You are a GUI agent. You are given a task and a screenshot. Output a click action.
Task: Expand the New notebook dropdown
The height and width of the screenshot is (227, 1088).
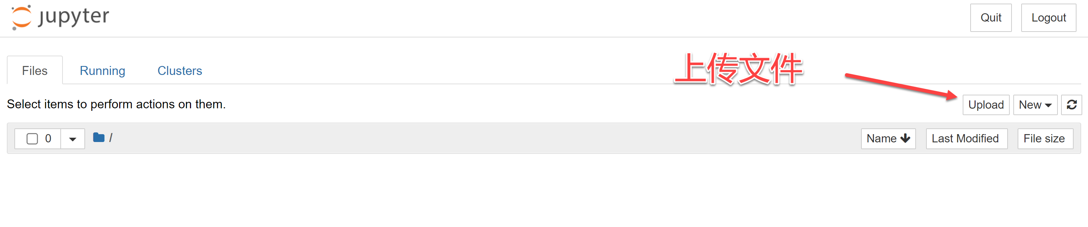click(1035, 105)
